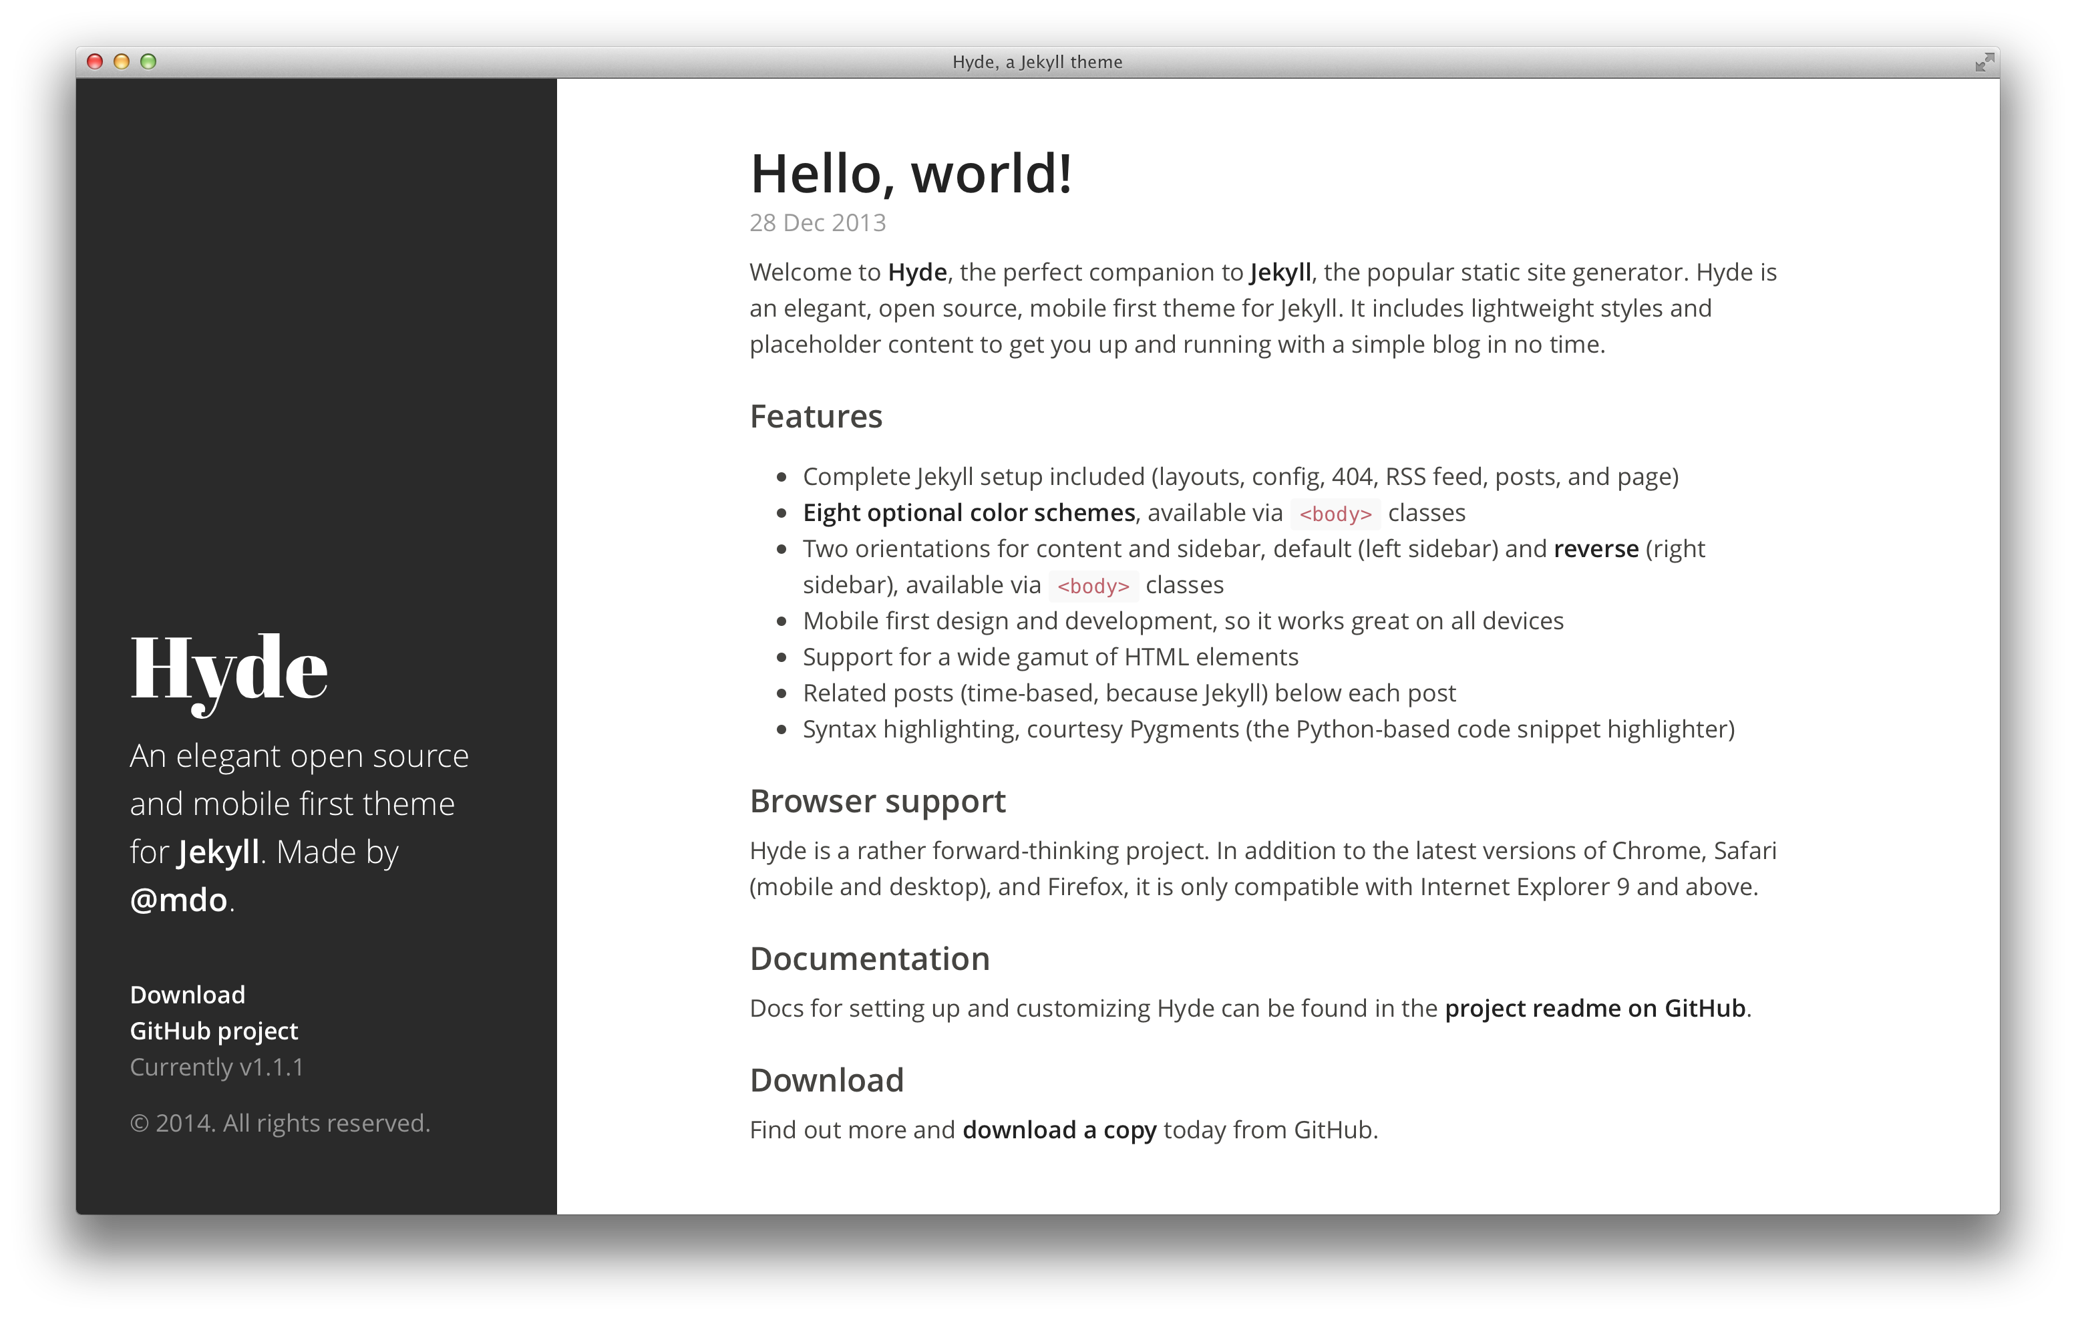The width and height of the screenshot is (2076, 1320).
Task: Click the Features section heading
Action: [816, 418]
